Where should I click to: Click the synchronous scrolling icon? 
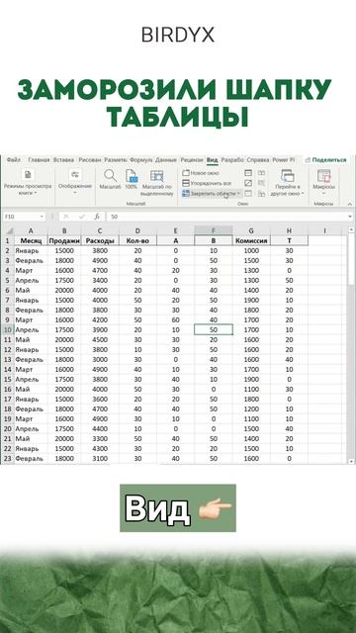tap(261, 183)
